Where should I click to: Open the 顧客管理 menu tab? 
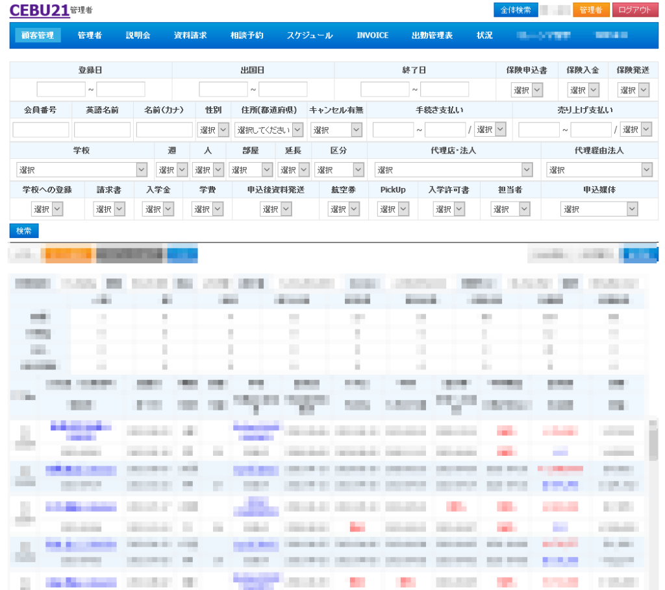[x=38, y=36]
